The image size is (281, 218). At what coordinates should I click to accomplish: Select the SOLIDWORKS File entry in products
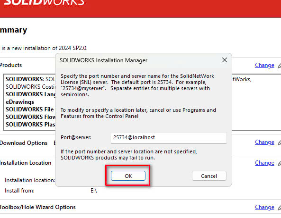click(x=29, y=109)
